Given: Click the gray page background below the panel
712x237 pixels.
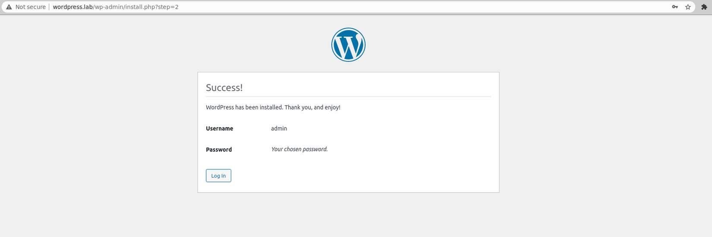Looking at the screenshot, I should pos(348,215).
